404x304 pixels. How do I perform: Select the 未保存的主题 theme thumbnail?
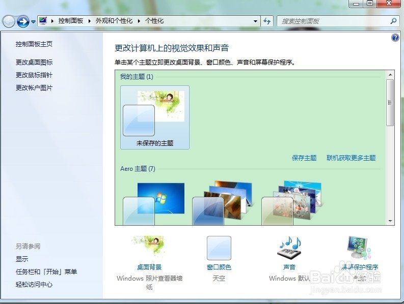point(154,117)
